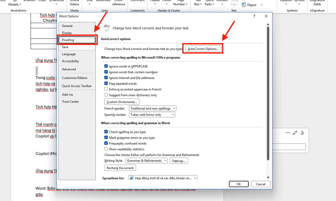Check Suggest from main dictionary only
This screenshot has height=201, width=336.
click(x=106, y=95)
